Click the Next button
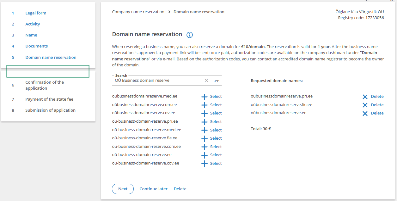 point(123,189)
